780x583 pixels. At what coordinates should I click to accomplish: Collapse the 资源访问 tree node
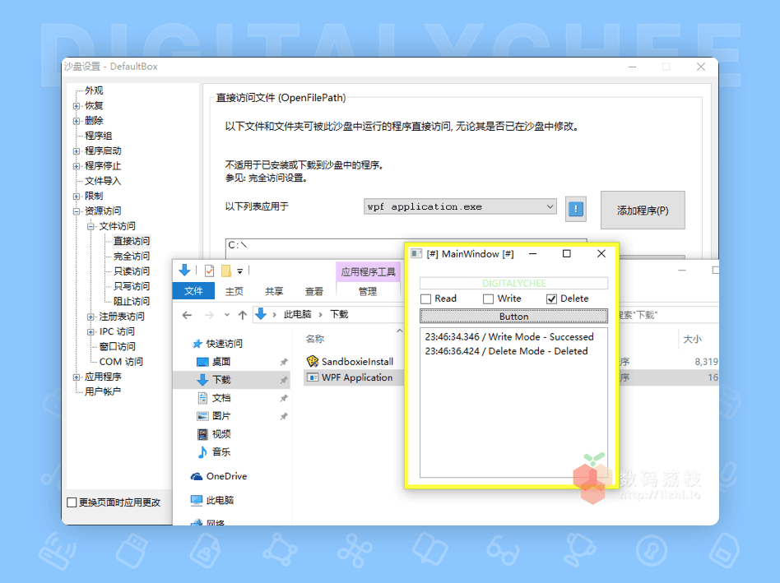77,211
